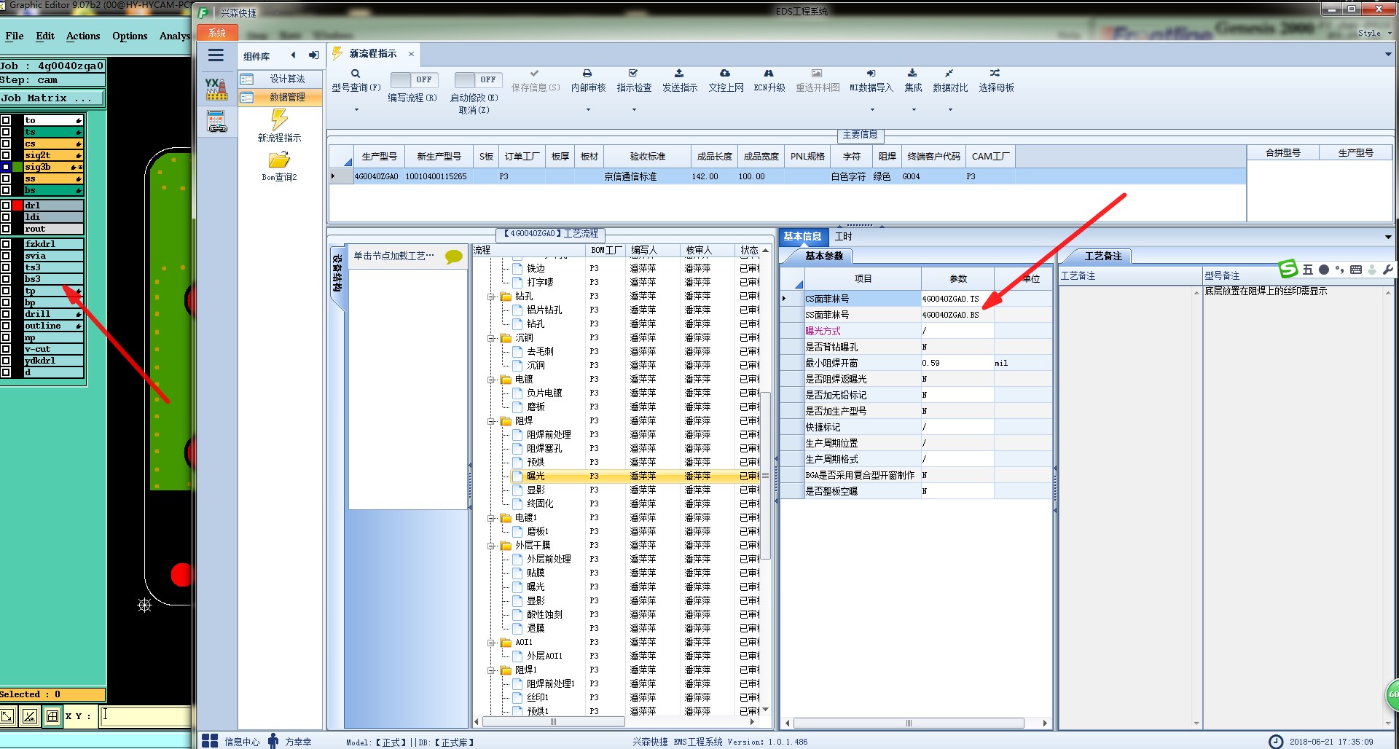Click the 保存信息 checkmark icon

coord(534,74)
